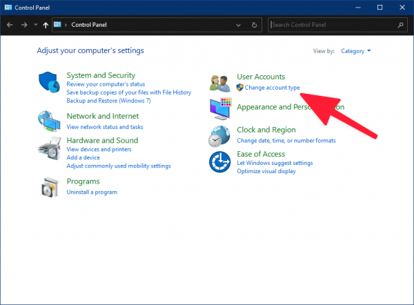Open the System and Security shield icon
This screenshot has height=305, width=414.
click(x=50, y=82)
